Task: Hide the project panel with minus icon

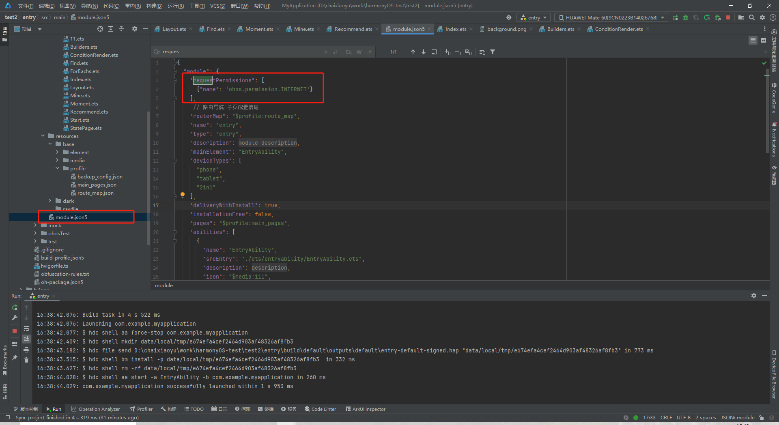Action: (145, 29)
